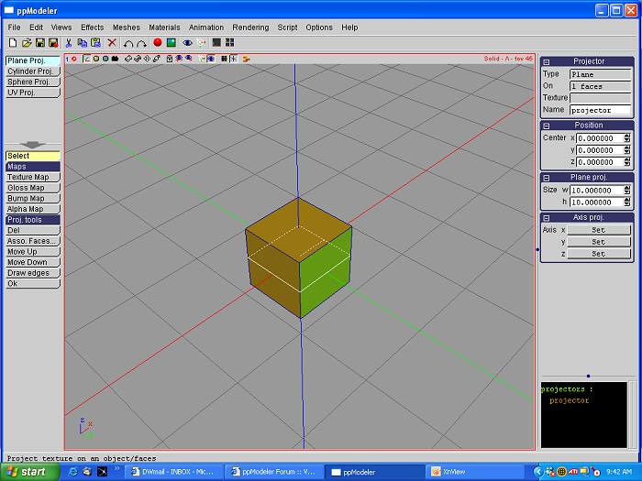642x481 pixels.
Task: Toggle the small axis gizmo in viewport toolbar
Action: [201, 59]
